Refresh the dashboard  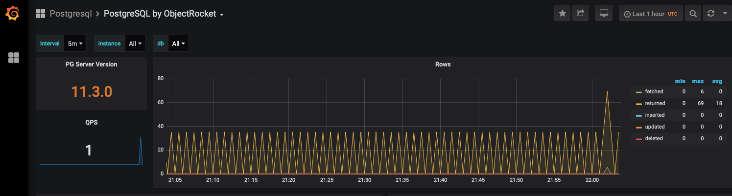pos(710,14)
